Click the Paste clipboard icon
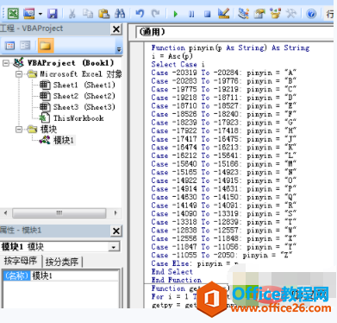The height and width of the screenshot is (323, 337). pyautogui.click(x=103, y=14)
